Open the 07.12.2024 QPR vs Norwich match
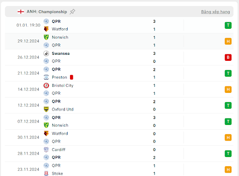Image resolution: width=239 pixels, height=176 pixels. point(119,122)
